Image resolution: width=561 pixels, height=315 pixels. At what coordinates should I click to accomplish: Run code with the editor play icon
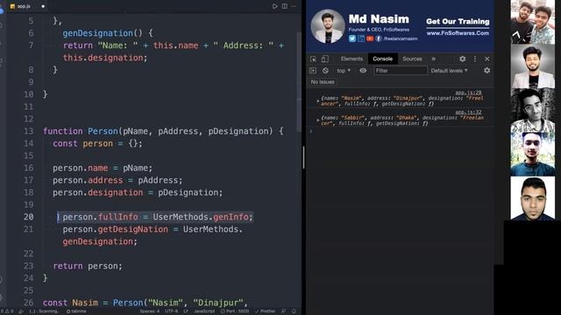click(x=274, y=6)
